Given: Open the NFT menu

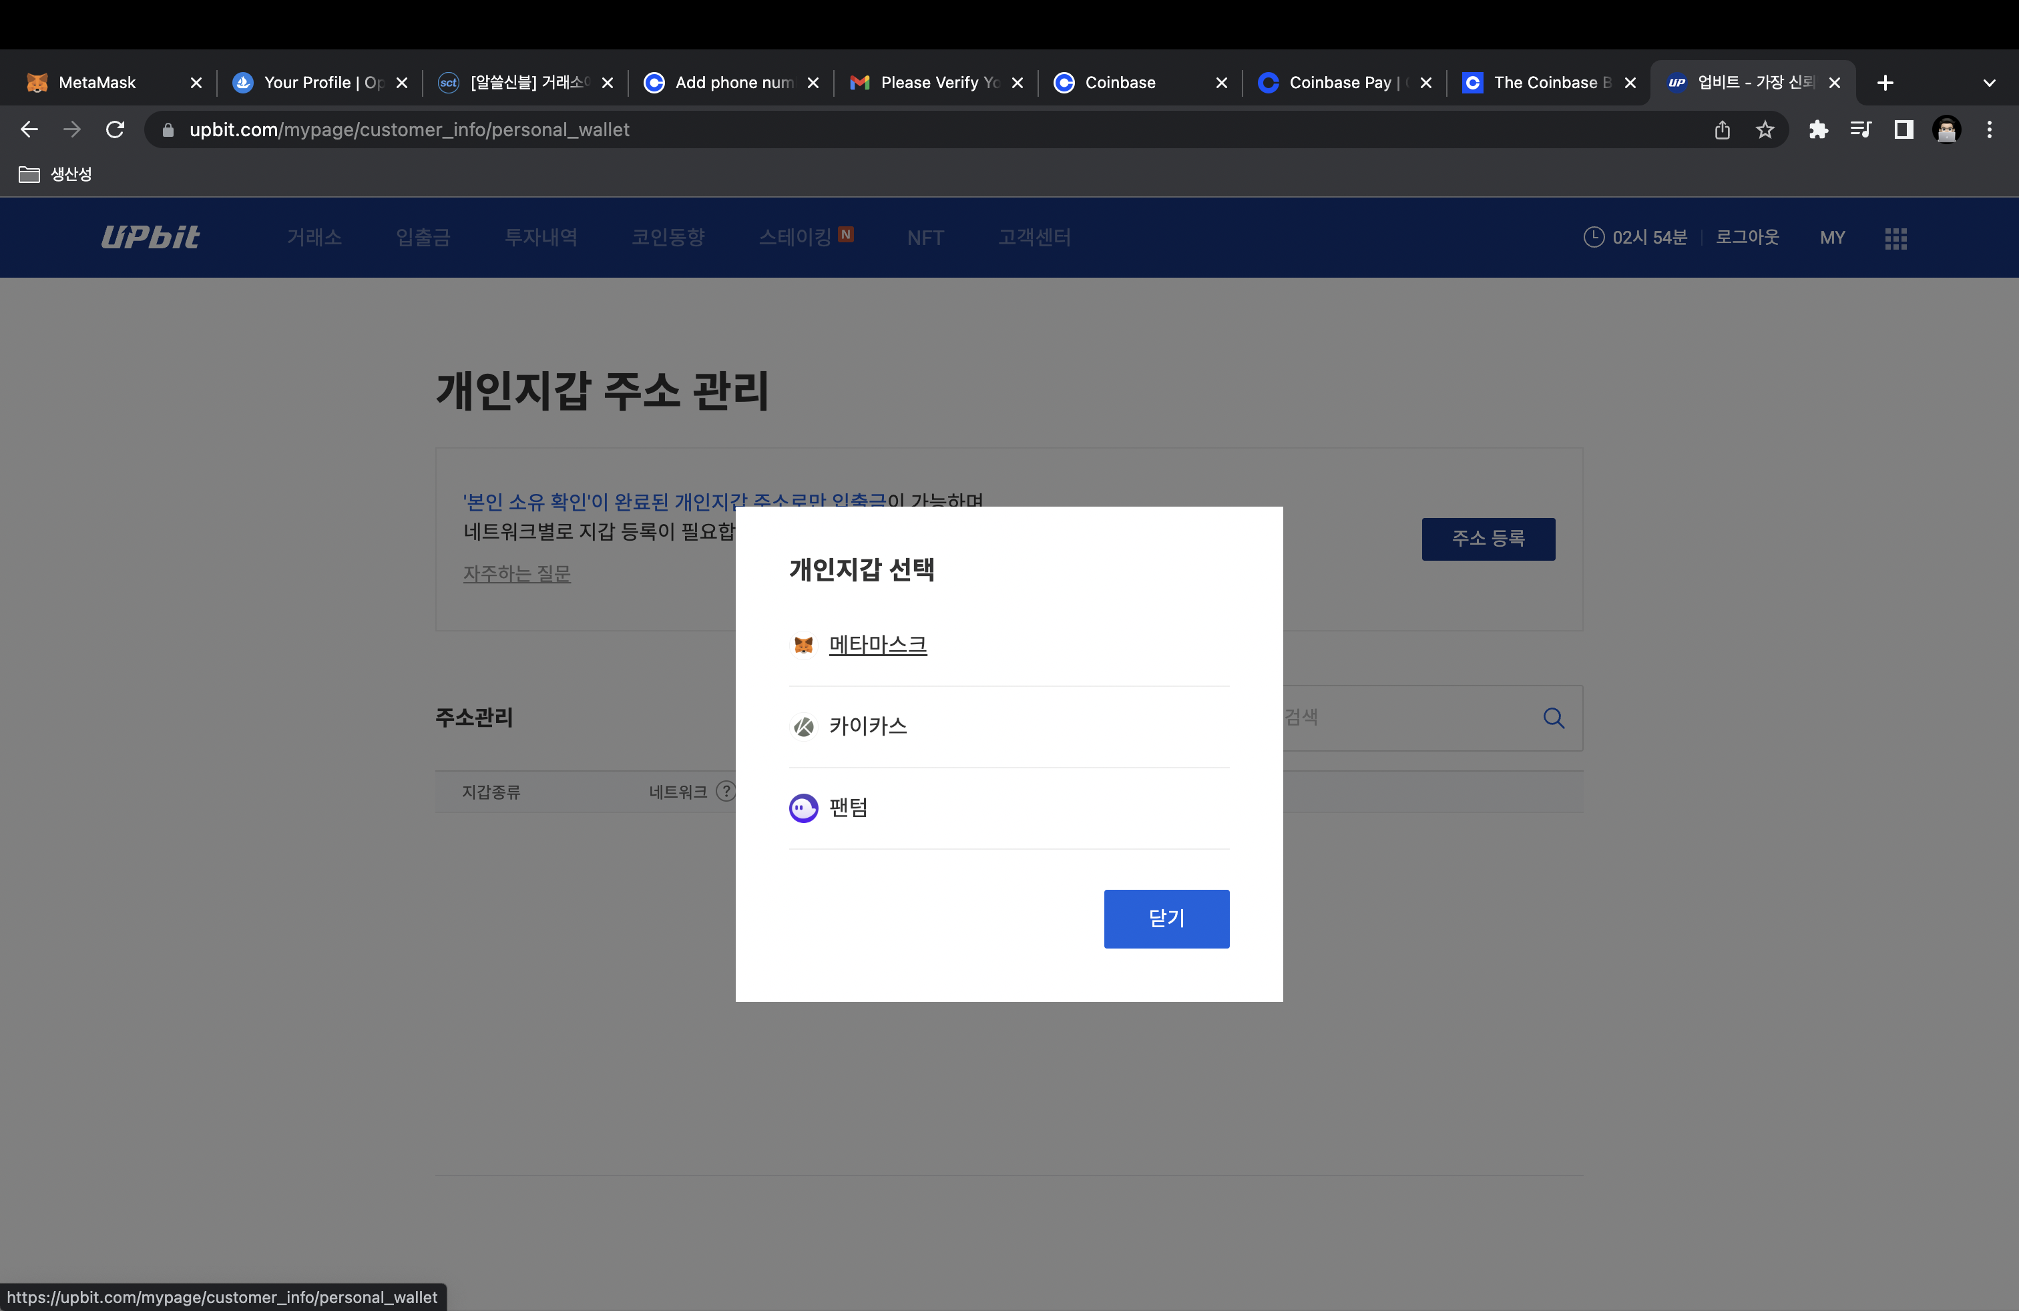Looking at the screenshot, I should tap(925, 238).
